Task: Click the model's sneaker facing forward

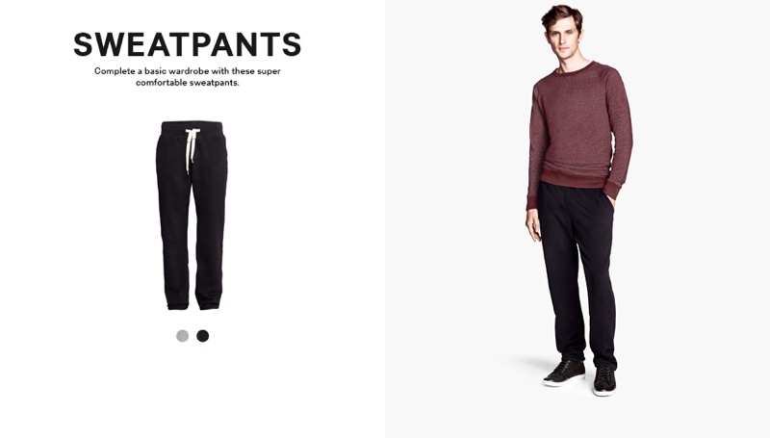Action: pyautogui.click(x=604, y=381)
